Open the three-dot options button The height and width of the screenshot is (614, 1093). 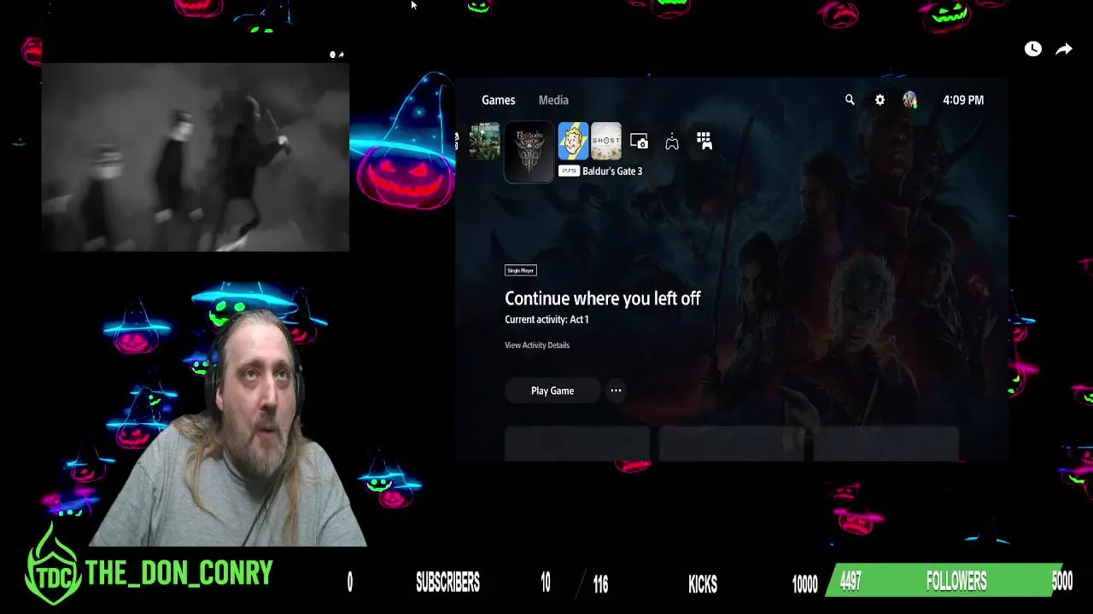tap(616, 391)
